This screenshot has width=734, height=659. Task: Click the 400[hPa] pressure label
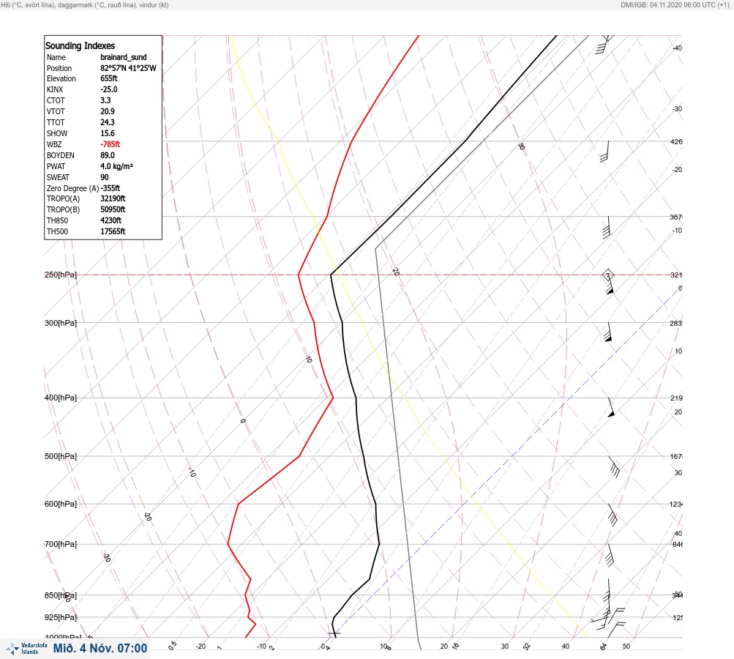click(61, 398)
